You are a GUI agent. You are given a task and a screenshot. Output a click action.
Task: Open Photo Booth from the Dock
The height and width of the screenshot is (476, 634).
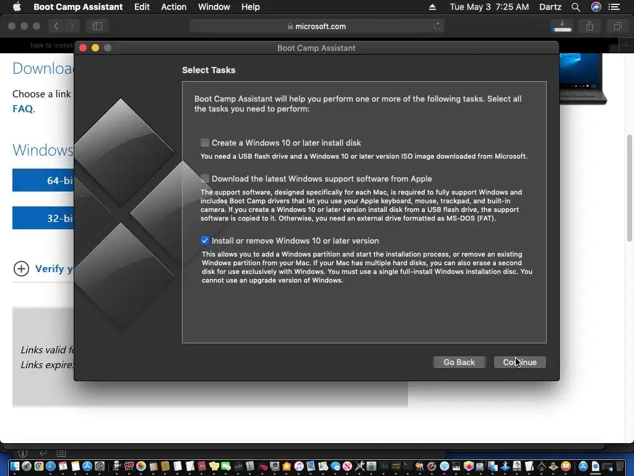[x=129, y=466]
